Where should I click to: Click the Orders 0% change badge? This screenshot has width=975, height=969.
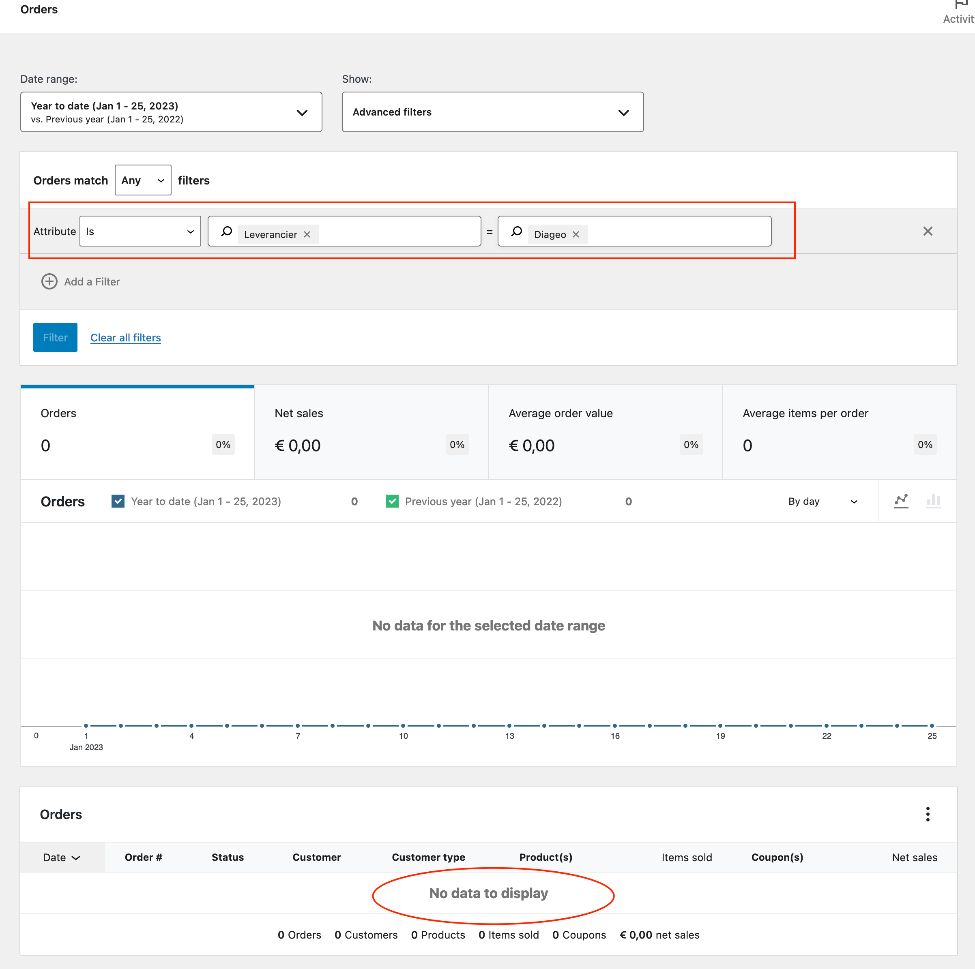223,444
